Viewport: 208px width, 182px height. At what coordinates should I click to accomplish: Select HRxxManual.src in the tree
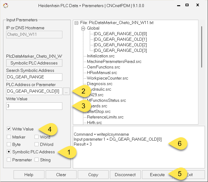click(x=102, y=72)
